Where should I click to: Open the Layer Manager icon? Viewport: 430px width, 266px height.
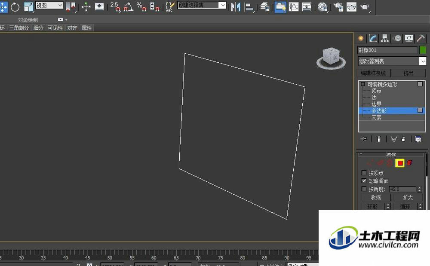pyautogui.click(x=264, y=6)
